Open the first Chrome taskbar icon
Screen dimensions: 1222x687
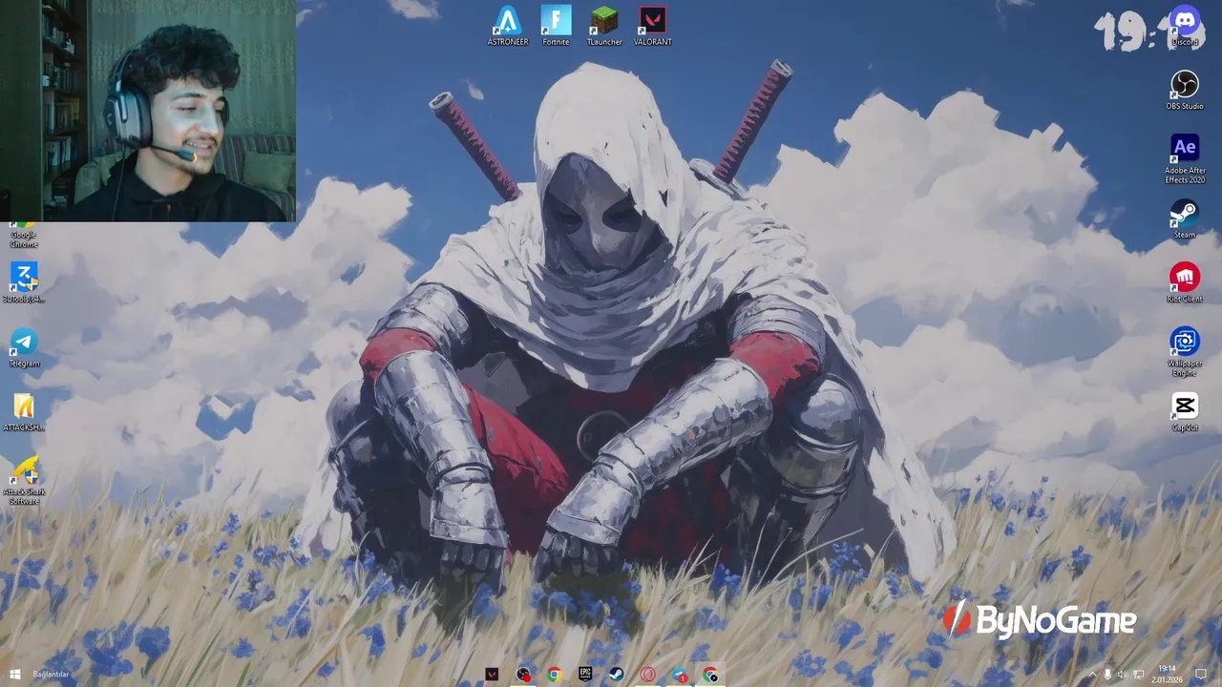point(555,675)
